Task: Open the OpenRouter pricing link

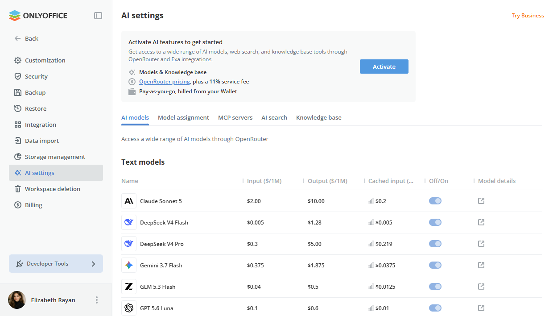Action: [165, 82]
